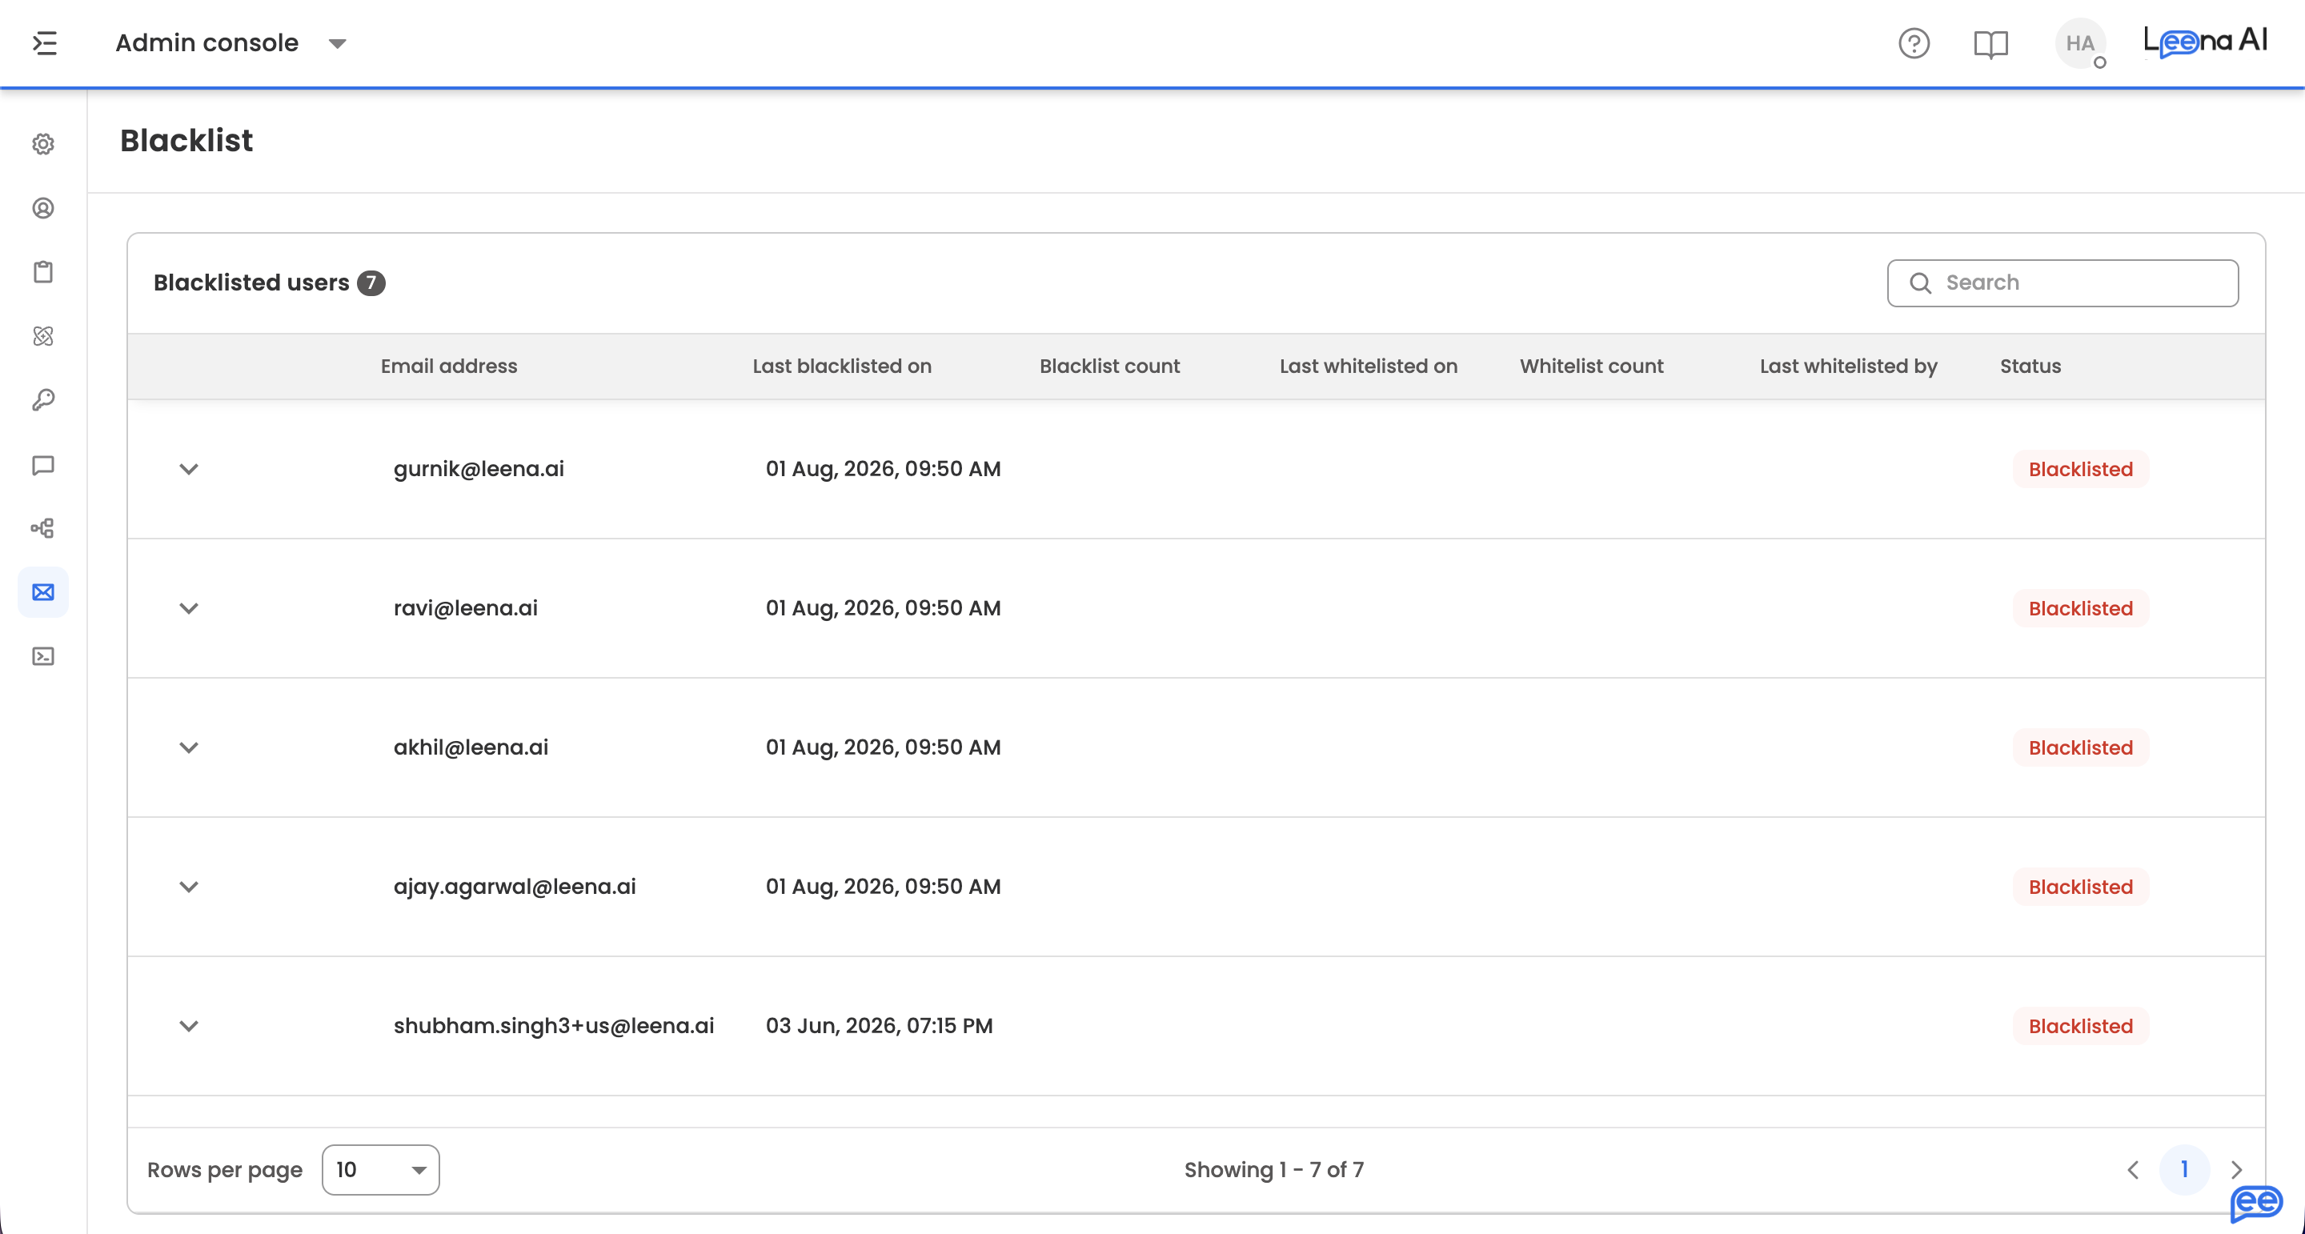Click Blacklisted status for ravi@leena.ai
Viewport: 2305px width, 1234px height.
pos(2080,608)
